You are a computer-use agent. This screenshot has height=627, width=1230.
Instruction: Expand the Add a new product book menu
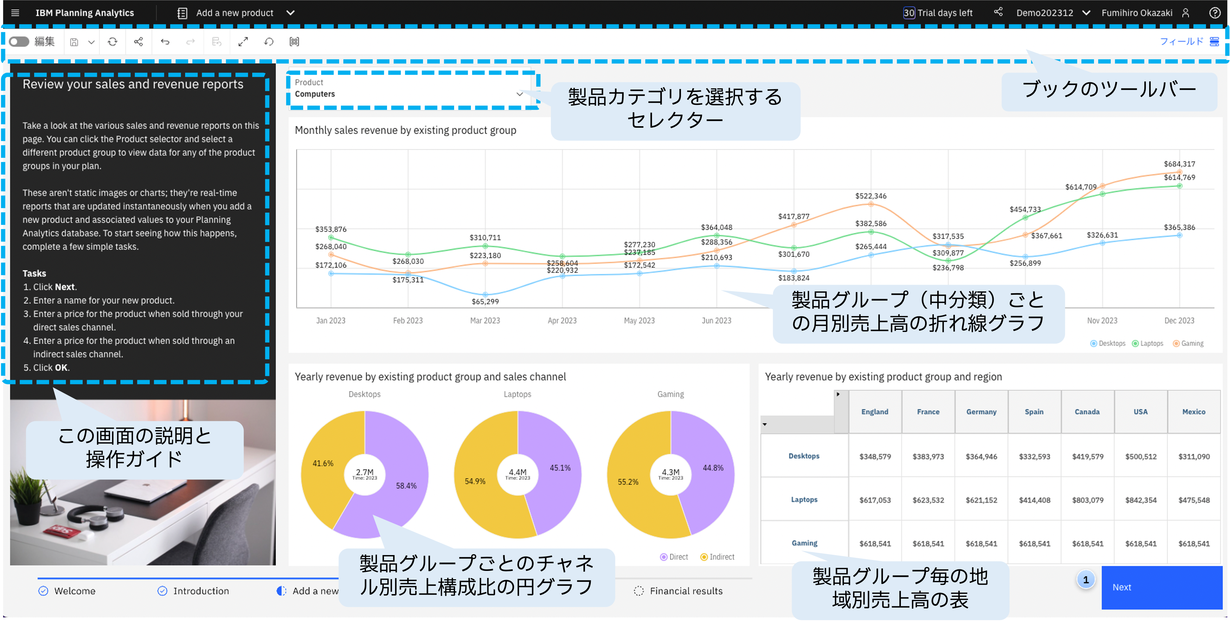tap(290, 13)
